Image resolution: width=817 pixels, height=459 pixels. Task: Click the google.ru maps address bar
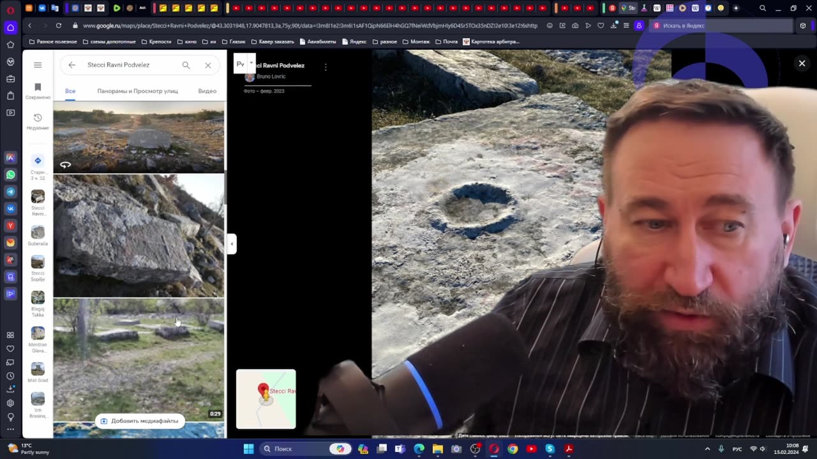310,25
